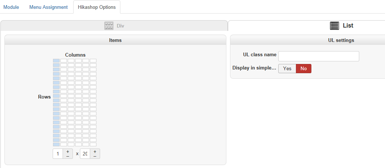Click the Div layout grid icon
The image size is (385, 168).
(109, 26)
